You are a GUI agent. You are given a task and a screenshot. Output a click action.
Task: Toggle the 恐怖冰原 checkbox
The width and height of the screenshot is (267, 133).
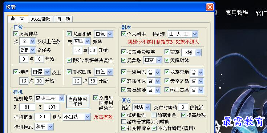(124, 81)
